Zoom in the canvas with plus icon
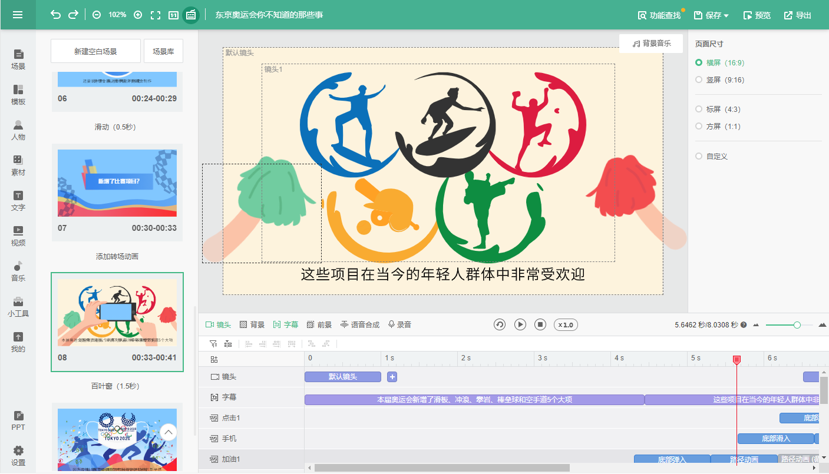Viewport: 829px width, 474px height. point(138,15)
